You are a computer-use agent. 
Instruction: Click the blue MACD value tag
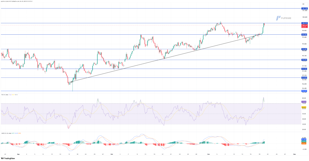click(x=304, y=139)
